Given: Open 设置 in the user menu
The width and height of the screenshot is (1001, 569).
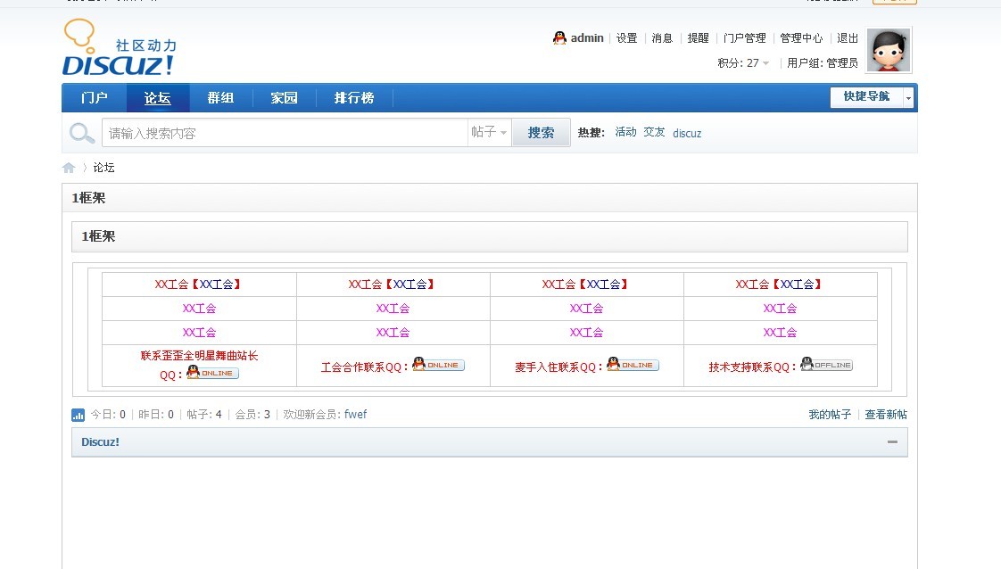Looking at the screenshot, I should tap(627, 38).
